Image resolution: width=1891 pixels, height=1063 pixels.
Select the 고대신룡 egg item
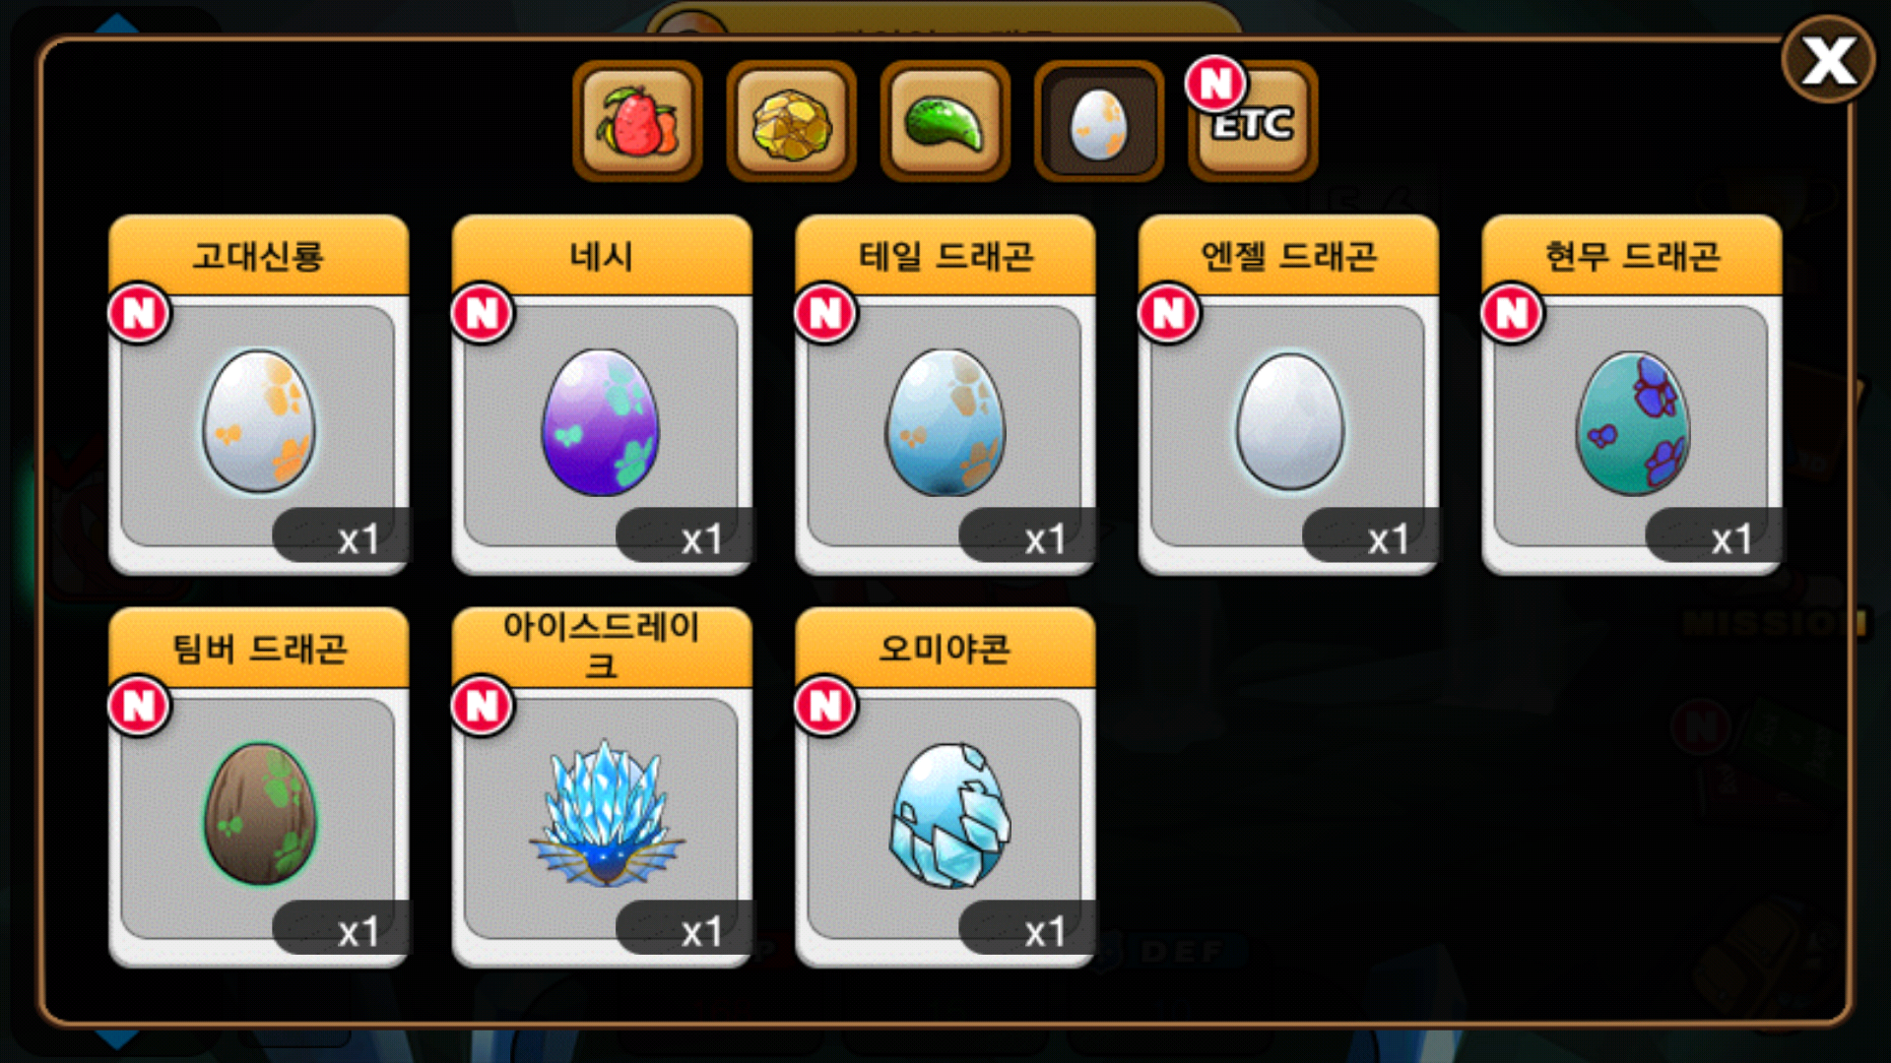coord(259,420)
